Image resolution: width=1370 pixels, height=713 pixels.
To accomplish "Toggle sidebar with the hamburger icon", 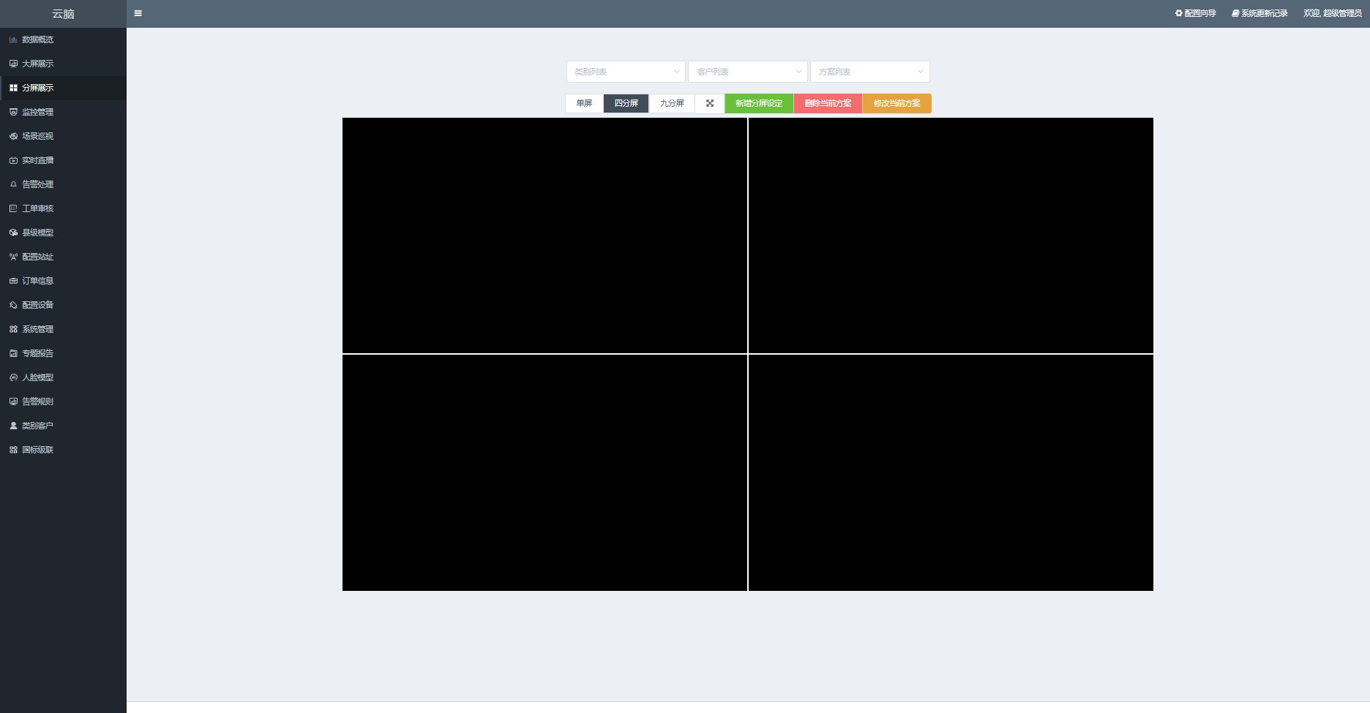I will pyautogui.click(x=138, y=13).
